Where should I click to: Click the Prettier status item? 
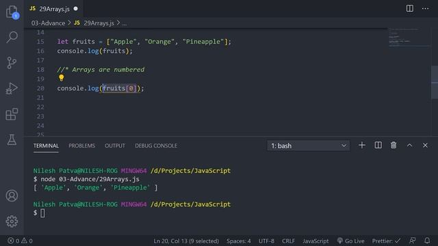386,241
